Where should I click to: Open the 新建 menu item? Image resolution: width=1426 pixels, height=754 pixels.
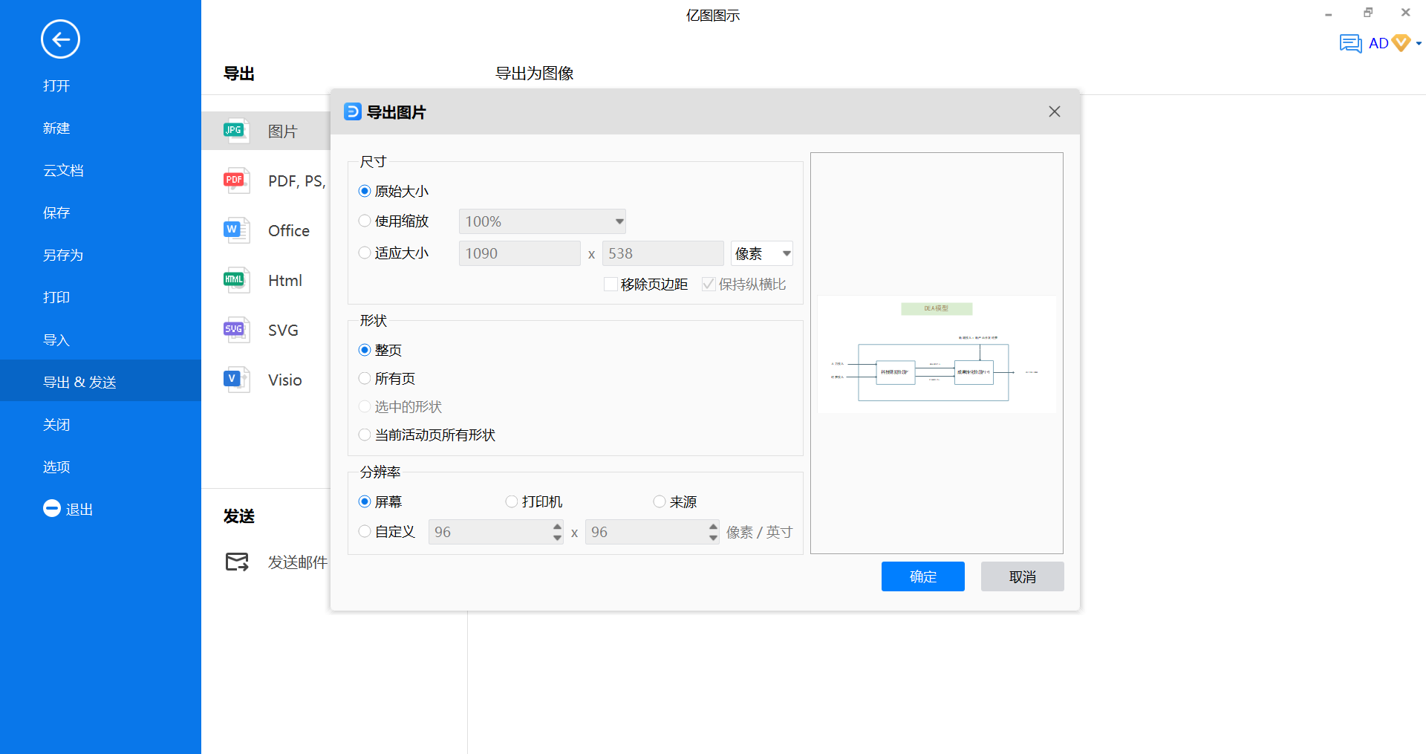pos(56,128)
